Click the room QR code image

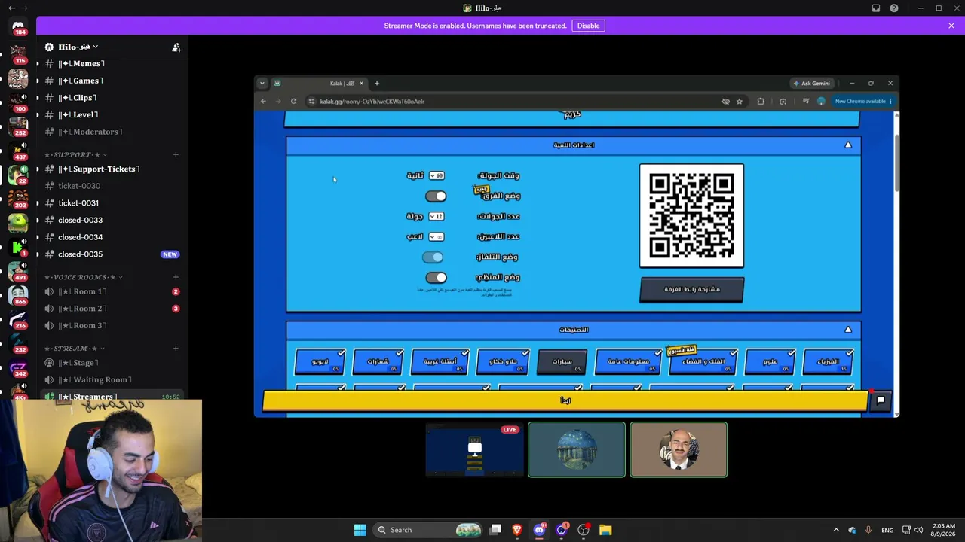691,215
